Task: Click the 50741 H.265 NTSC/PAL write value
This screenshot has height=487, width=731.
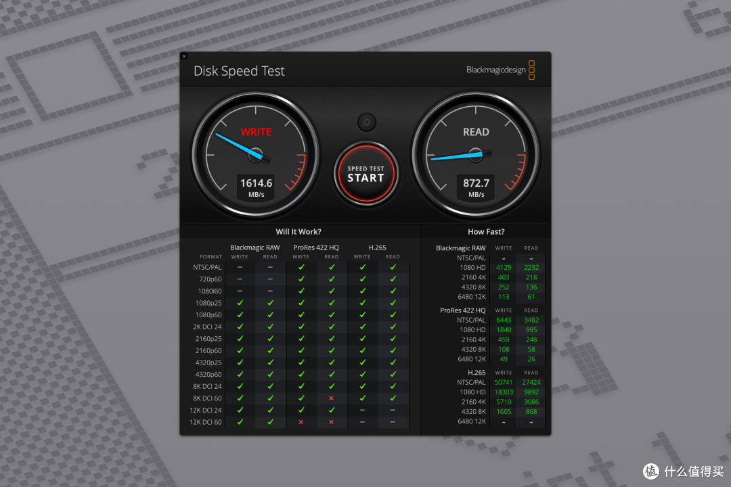Action: [x=504, y=382]
